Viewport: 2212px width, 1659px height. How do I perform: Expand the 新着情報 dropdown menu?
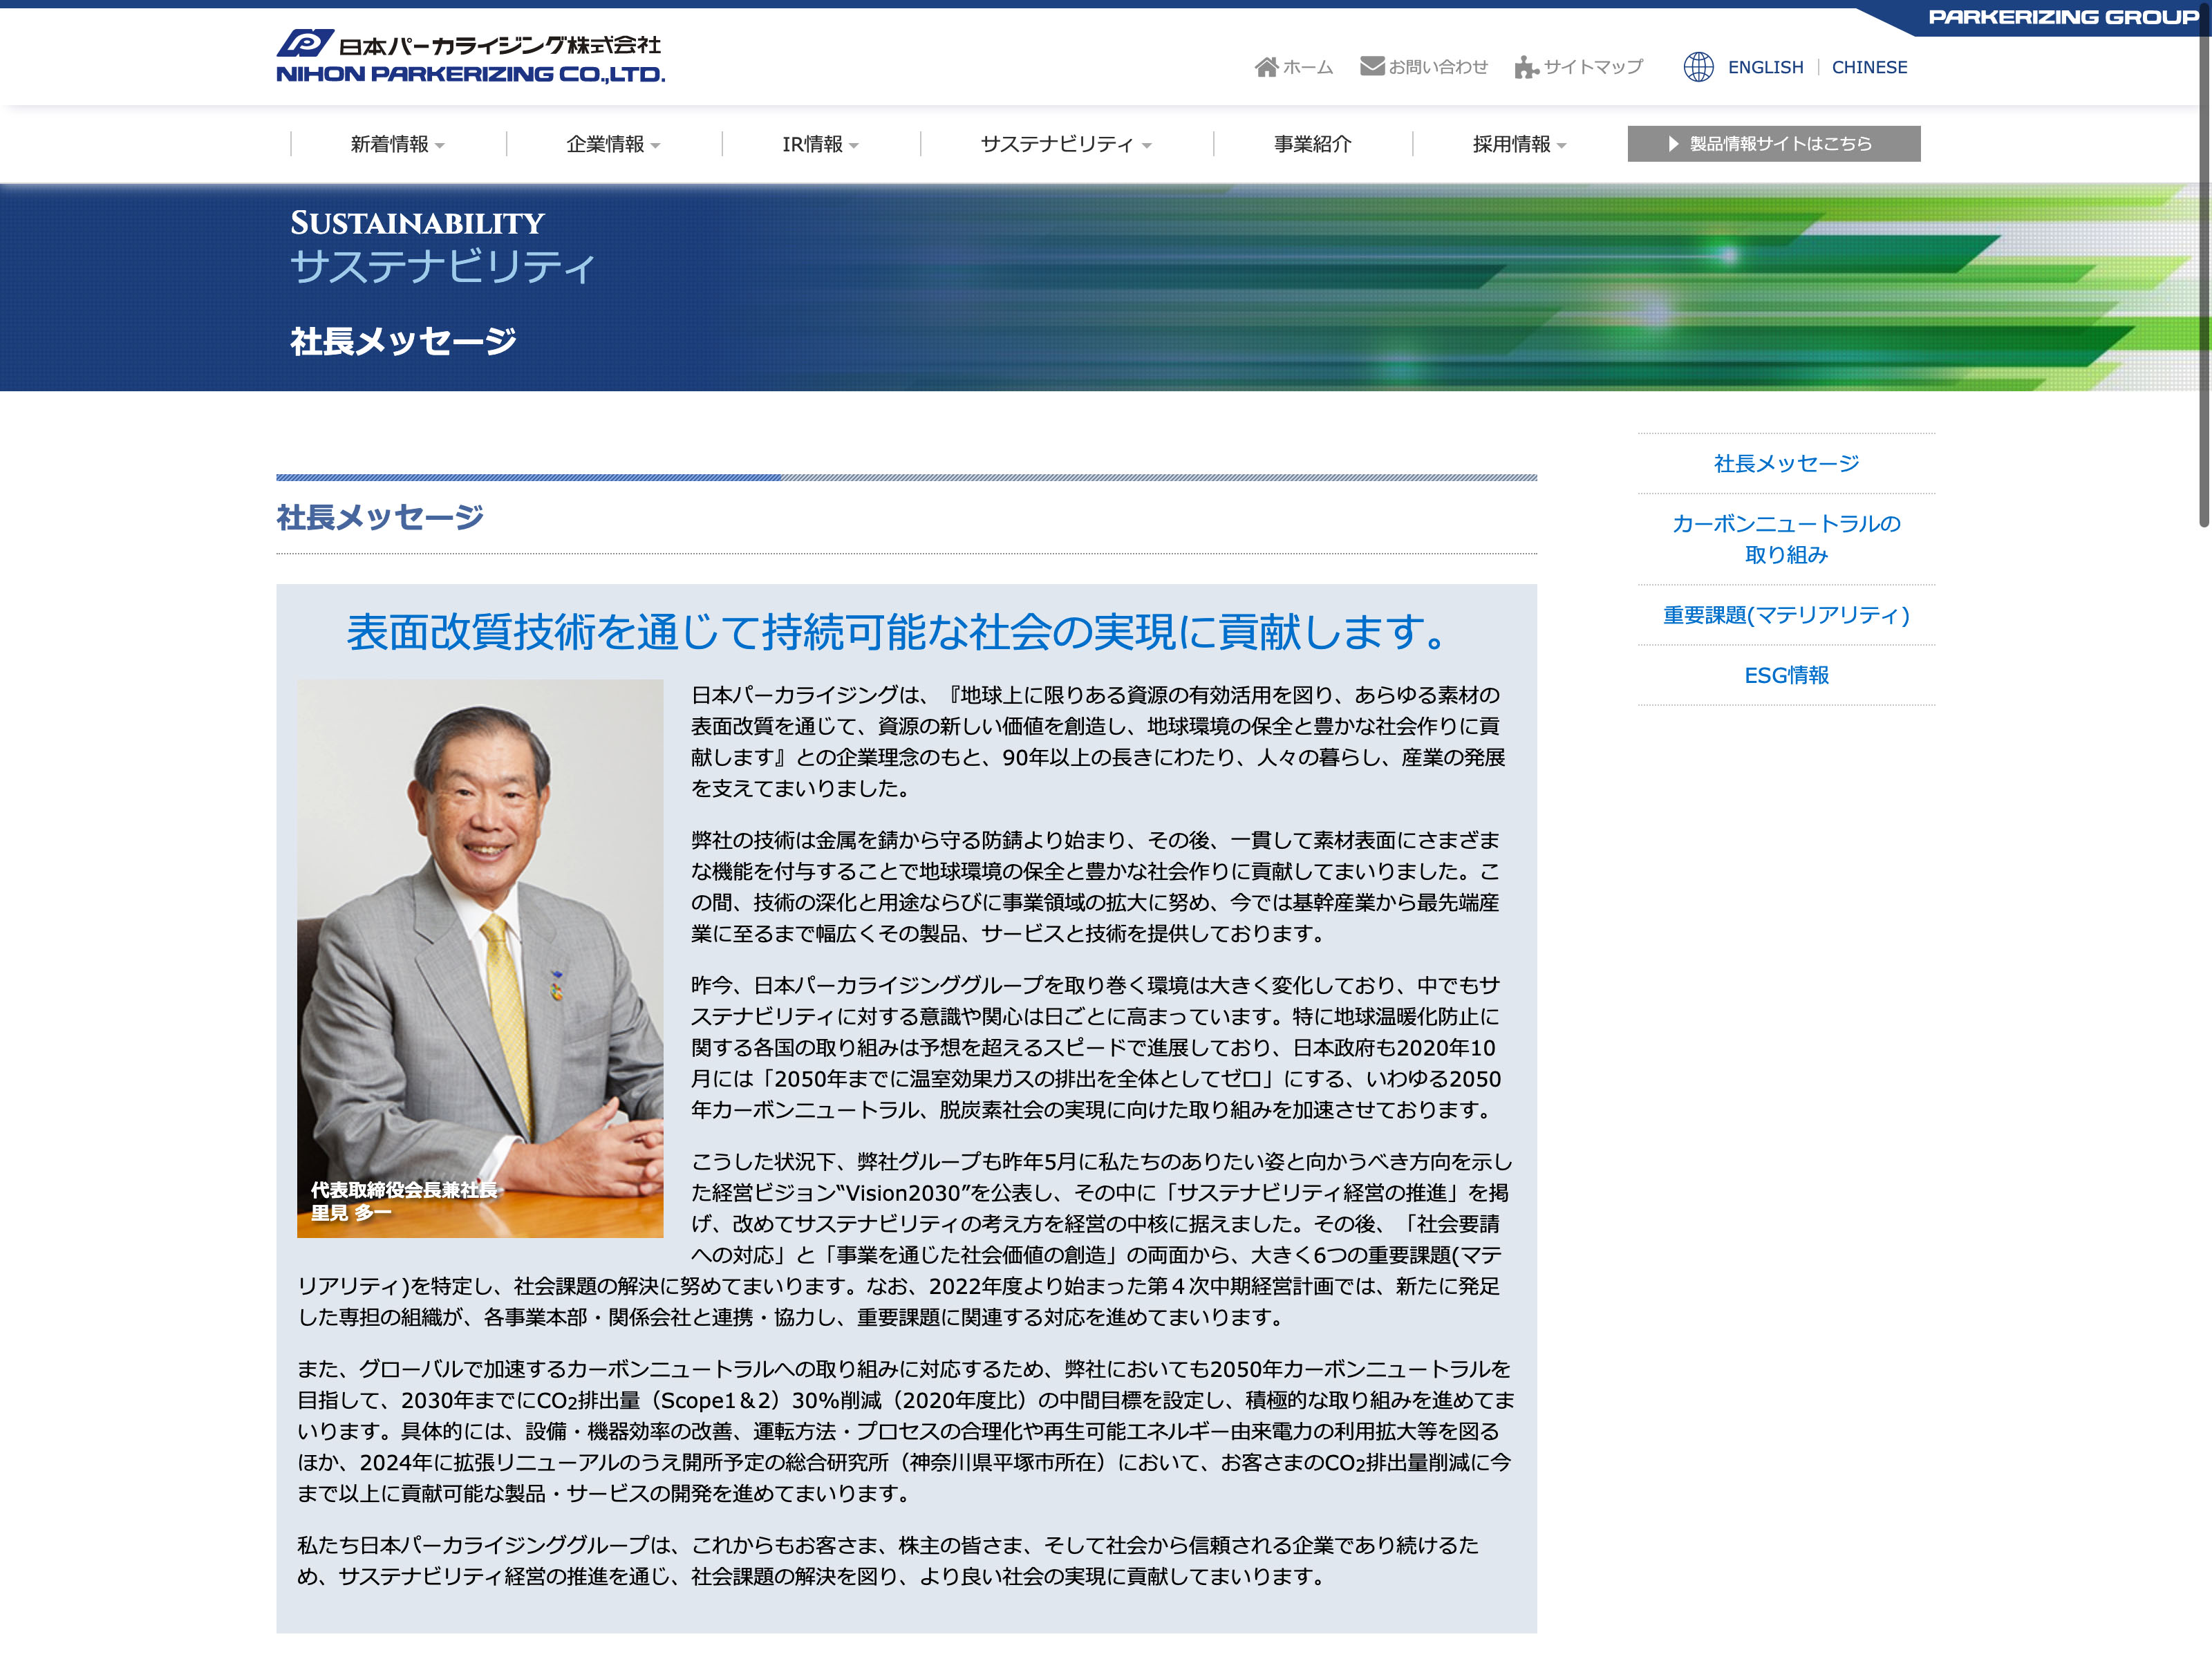(397, 144)
